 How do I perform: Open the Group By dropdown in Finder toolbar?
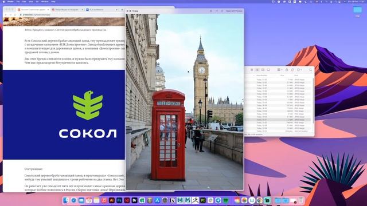click(x=279, y=70)
